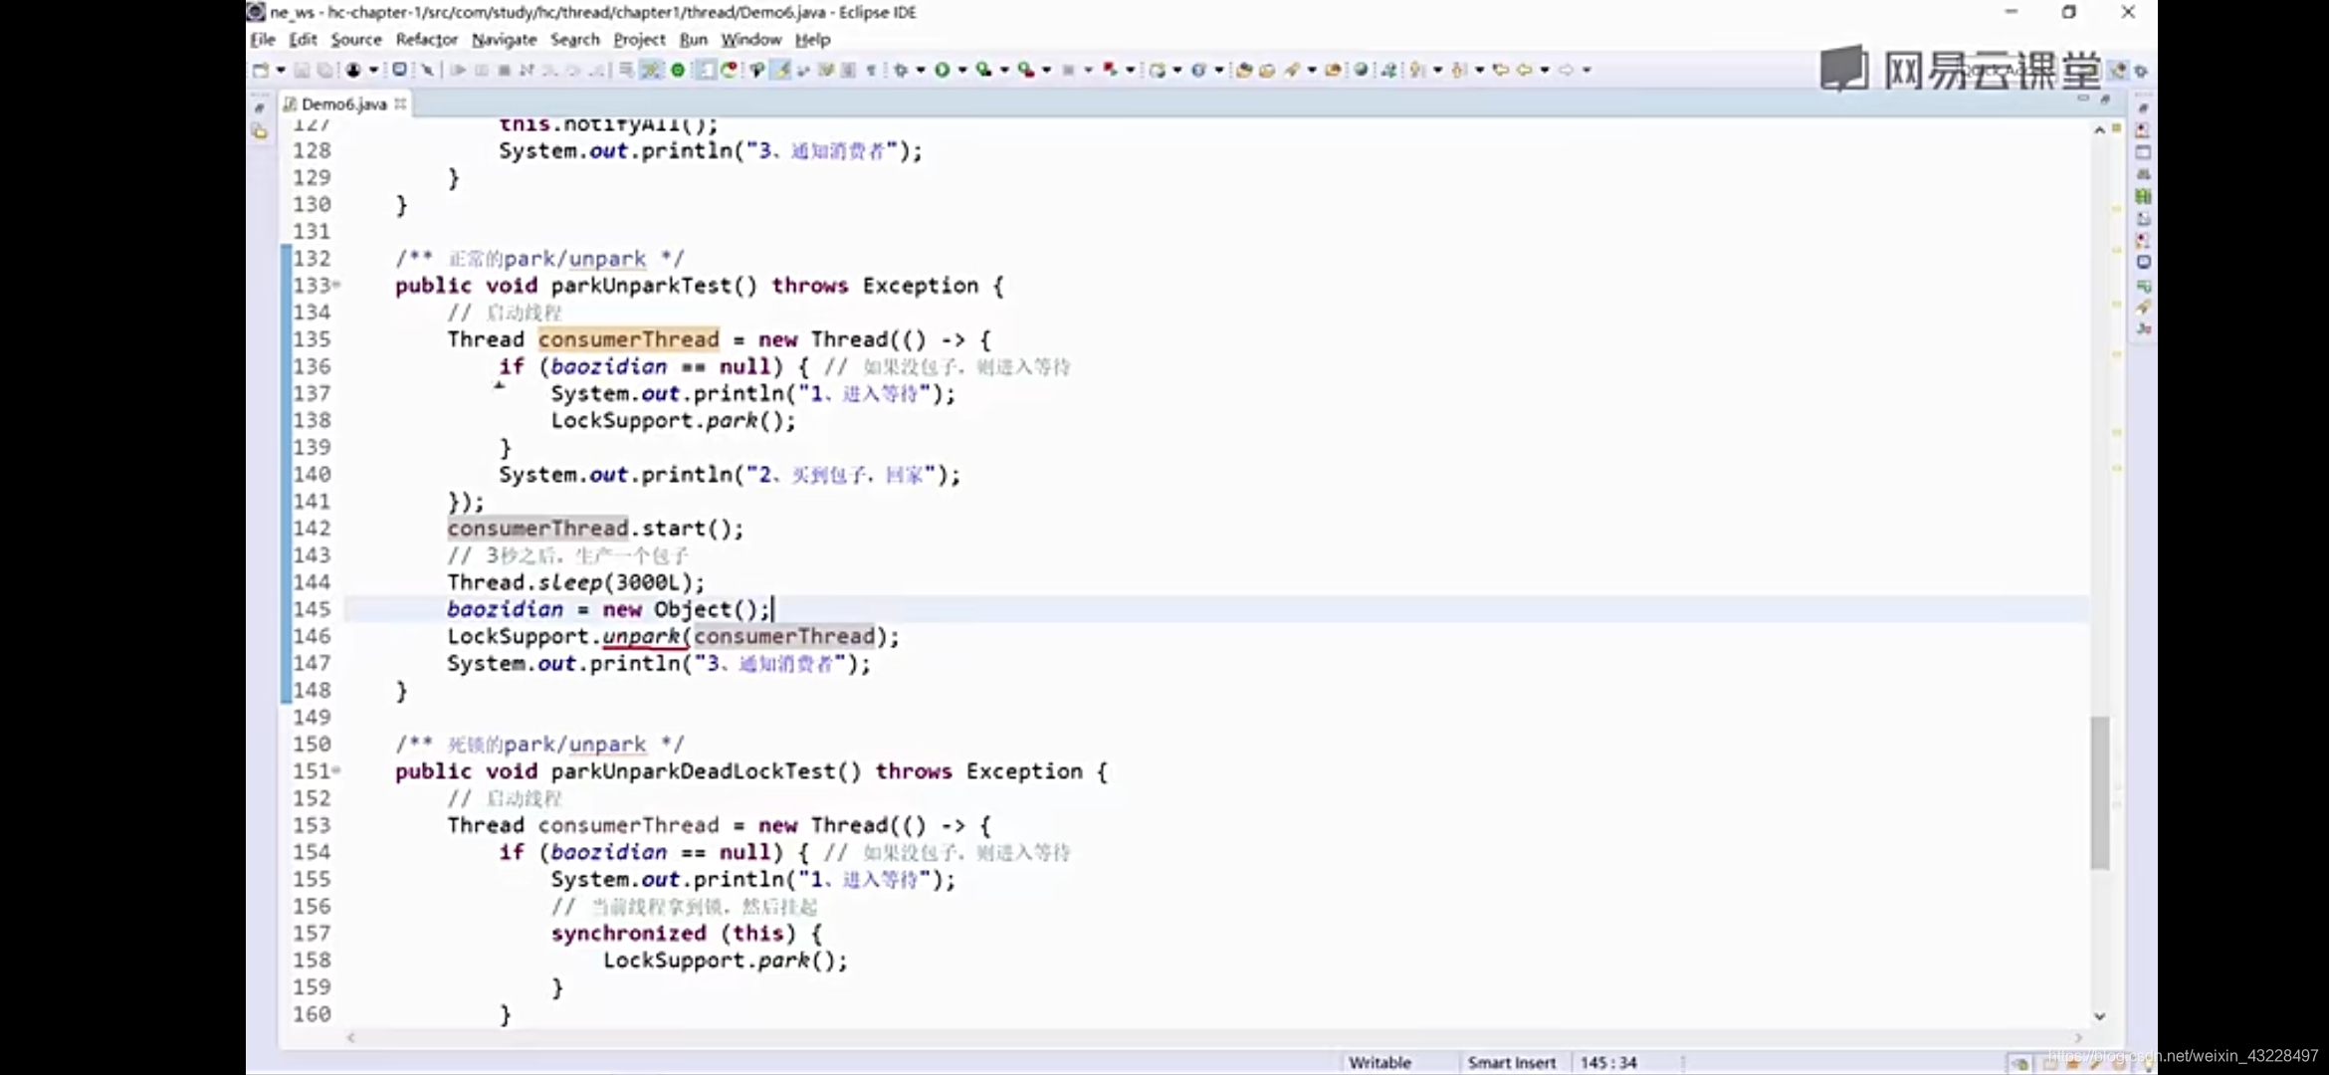
Task: Click the New Java Class icon
Action: [1197, 70]
